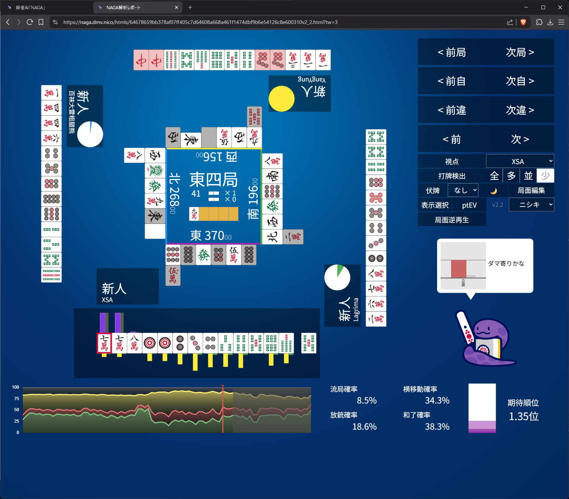Click the highlighted 七萬 tile in hand
The height and width of the screenshot is (499, 569).
coord(104,343)
